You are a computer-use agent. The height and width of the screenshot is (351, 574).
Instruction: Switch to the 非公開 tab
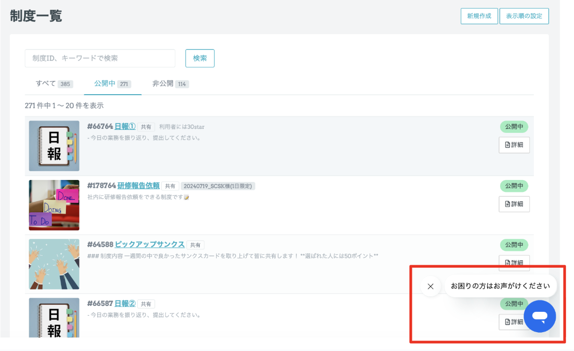pyautogui.click(x=170, y=84)
